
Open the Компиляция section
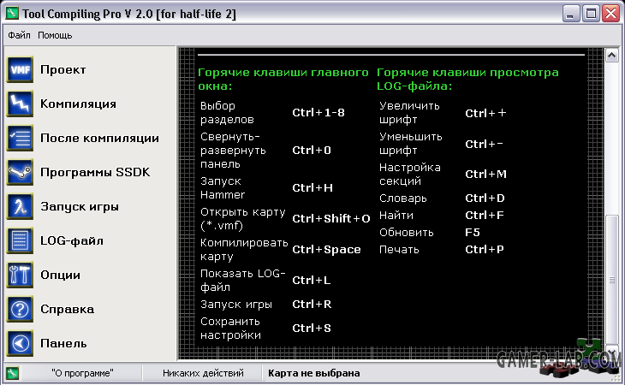pyautogui.click(x=78, y=104)
